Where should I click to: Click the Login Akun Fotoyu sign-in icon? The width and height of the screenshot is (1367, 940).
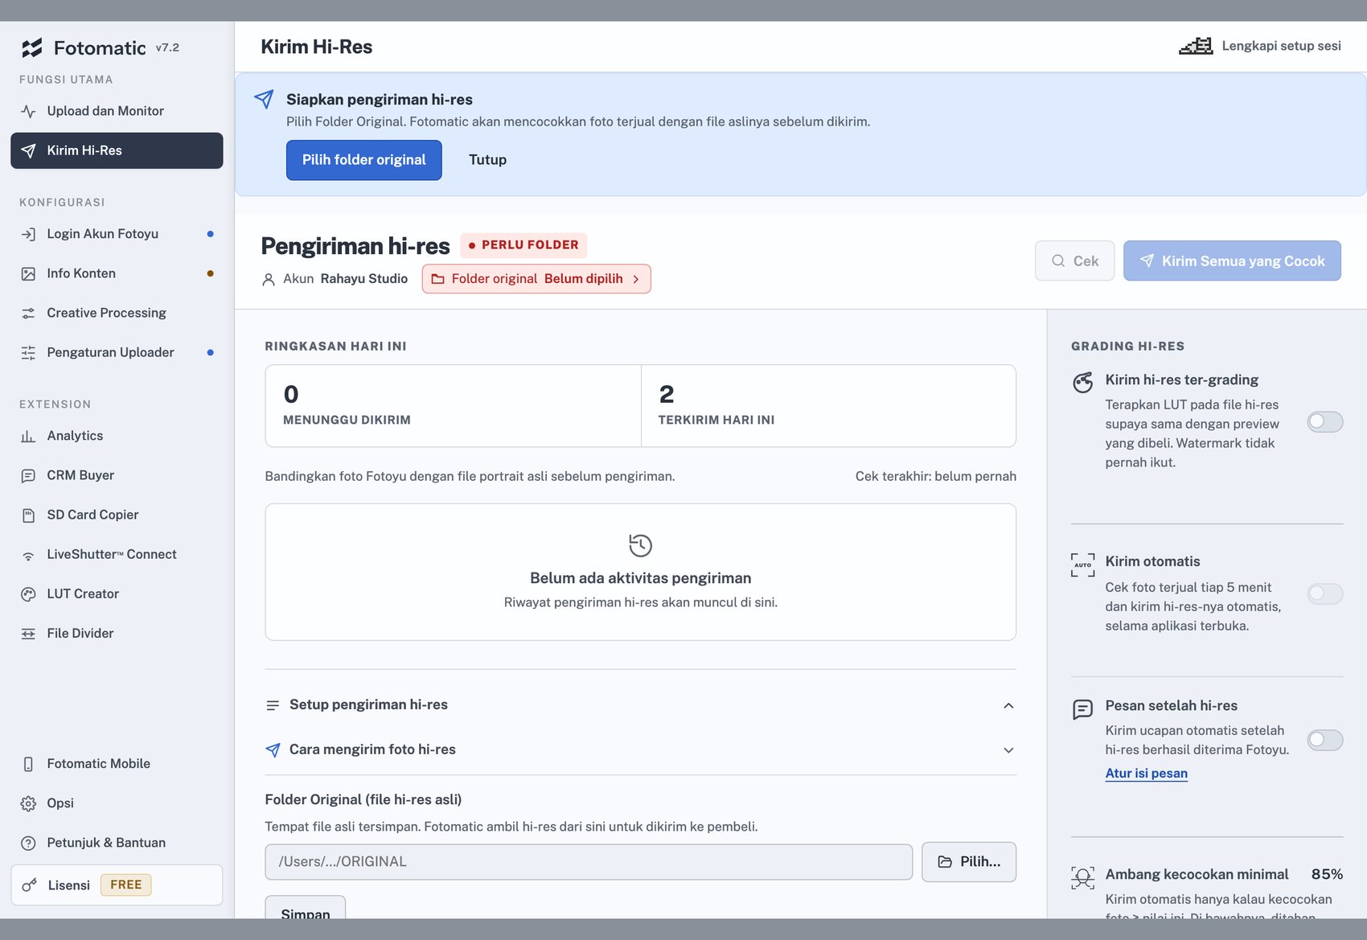28,234
